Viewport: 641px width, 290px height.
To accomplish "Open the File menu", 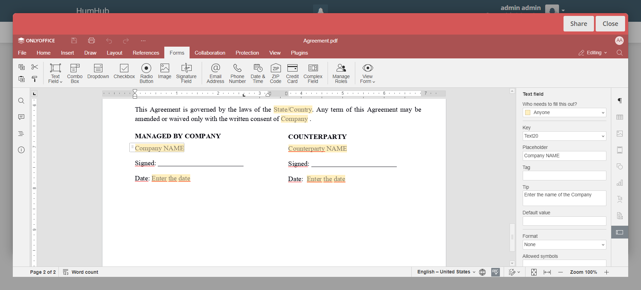I will (x=22, y=53).
